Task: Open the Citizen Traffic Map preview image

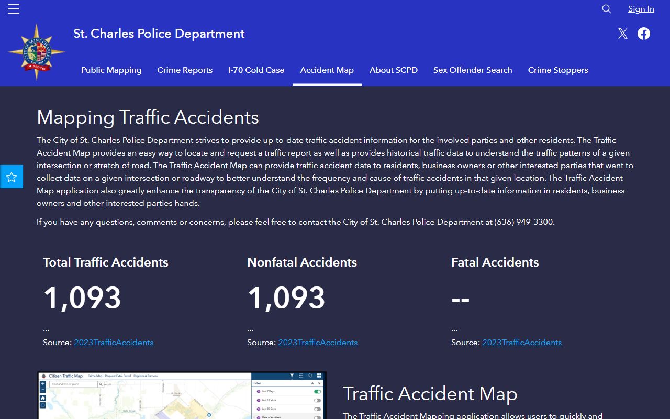Action: [182, 395]
